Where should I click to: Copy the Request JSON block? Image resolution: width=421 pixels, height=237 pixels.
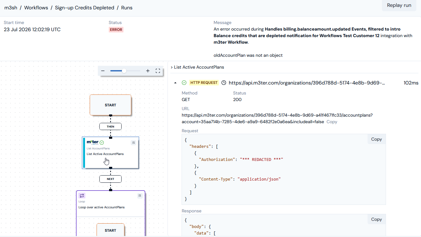click(377, 139)
